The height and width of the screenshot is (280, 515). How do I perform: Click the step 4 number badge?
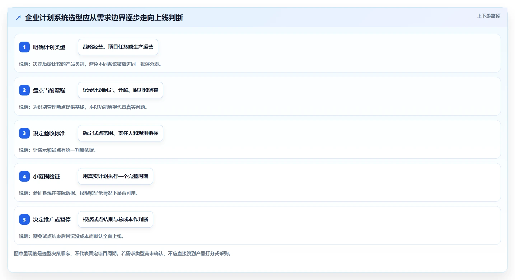click(24, 176)
